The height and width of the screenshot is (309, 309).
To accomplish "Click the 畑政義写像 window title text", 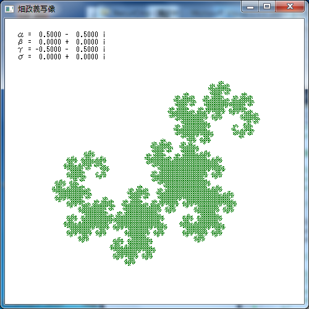I will coord(36,9).
